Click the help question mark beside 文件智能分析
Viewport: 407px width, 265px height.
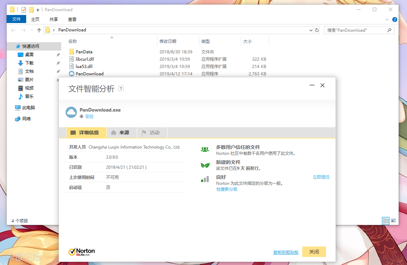point(121,89)
